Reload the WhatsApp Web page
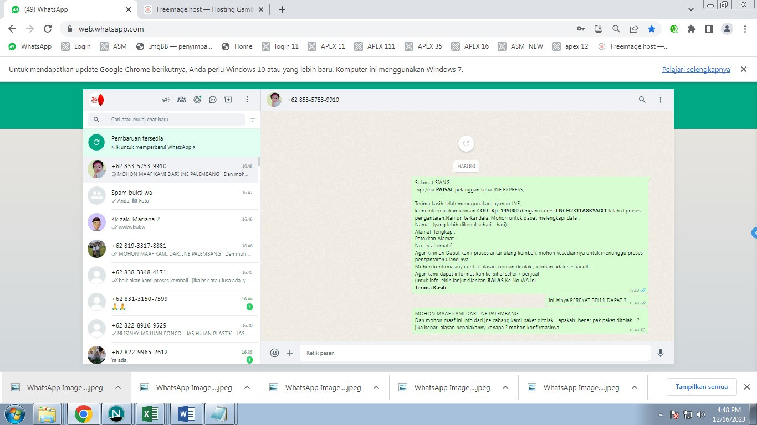Screen dimensions: 757x425 point(48,29)
